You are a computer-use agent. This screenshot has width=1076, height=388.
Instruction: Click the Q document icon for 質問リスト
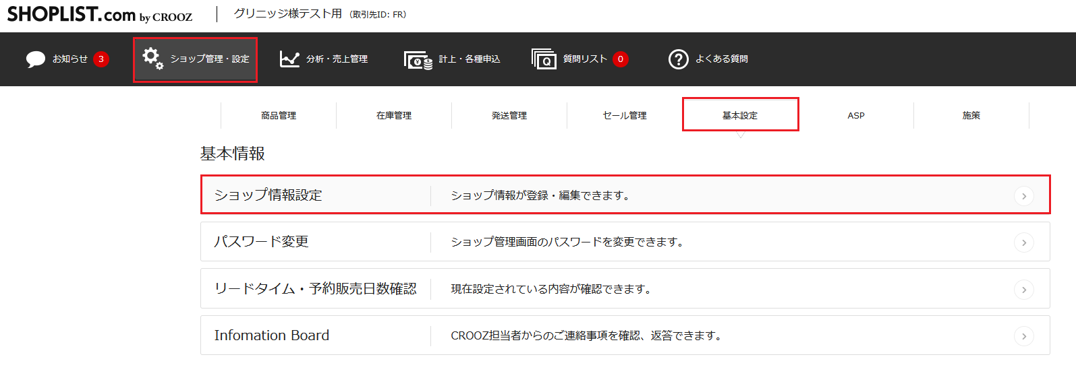[544, 59]
